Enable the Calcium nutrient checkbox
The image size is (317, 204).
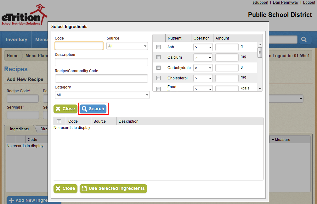159,57
